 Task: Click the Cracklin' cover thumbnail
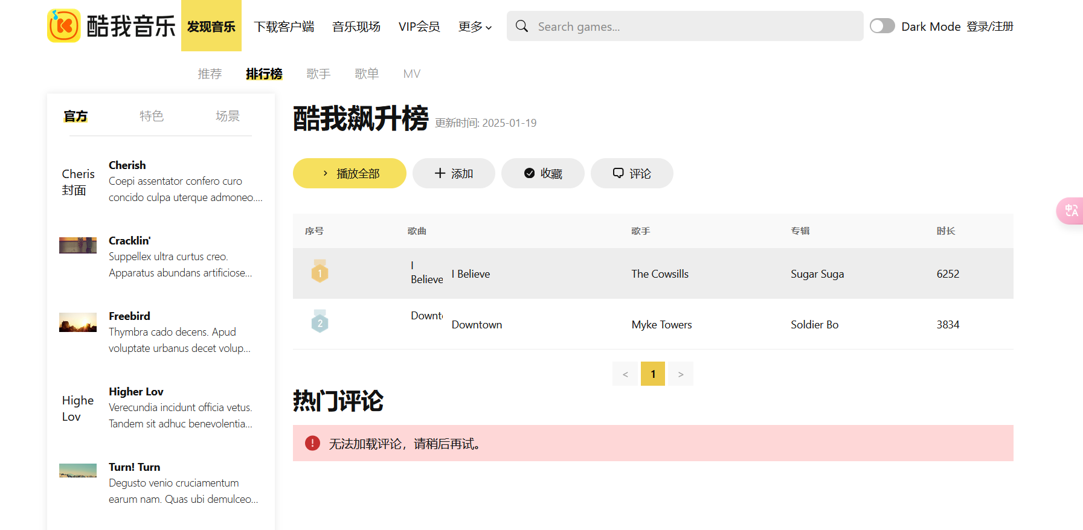pos(78,245)
